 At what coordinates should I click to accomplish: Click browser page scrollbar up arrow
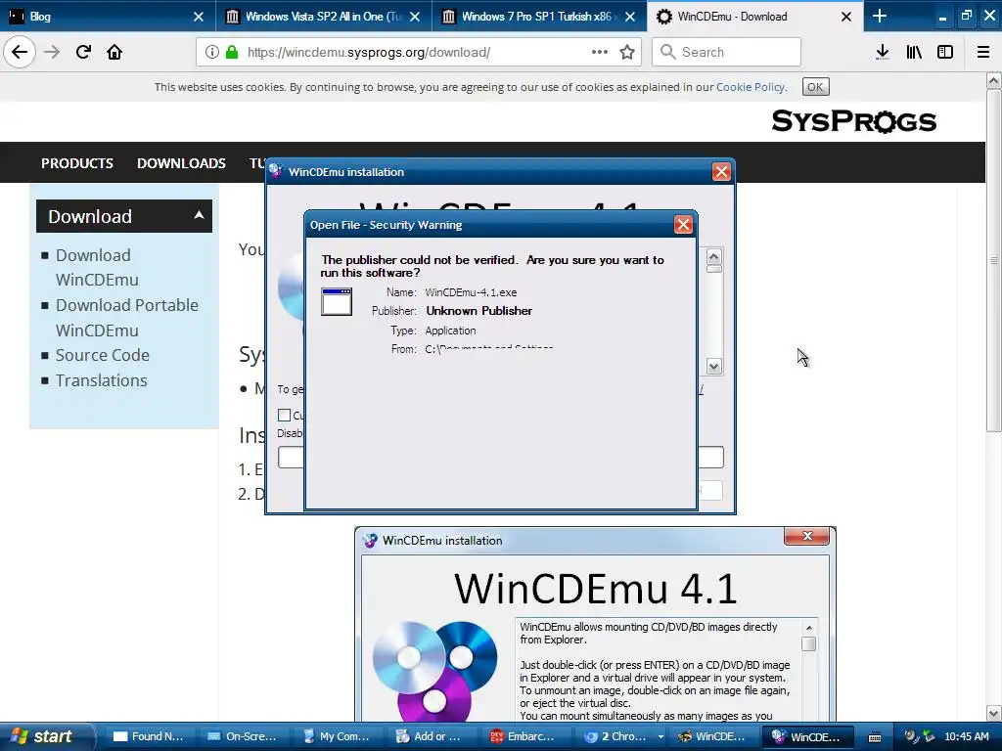(x=993, y=81)
